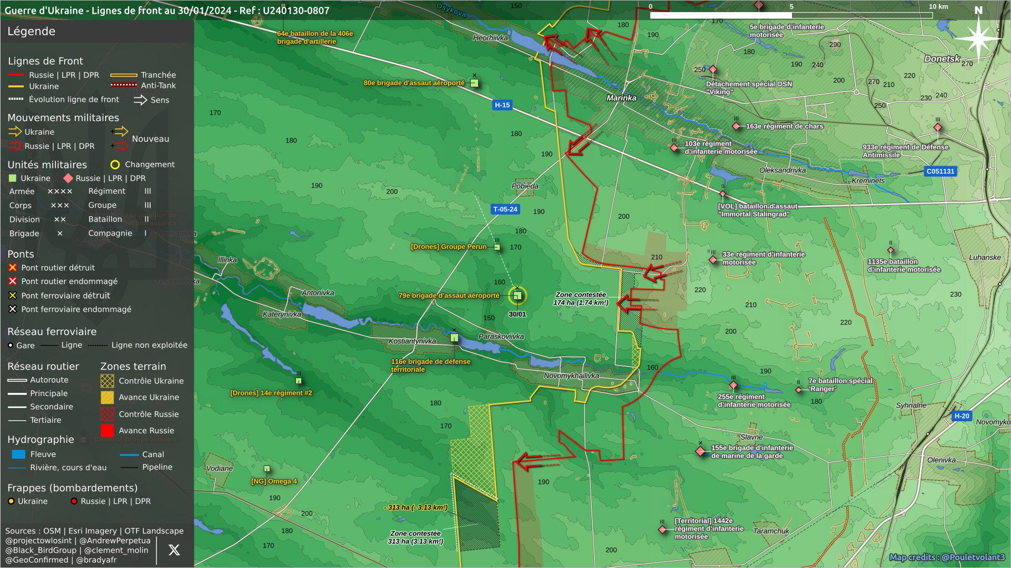
Task: Click the Immortal Stalingrad battalion marker
Action: [x=723, y=194]
